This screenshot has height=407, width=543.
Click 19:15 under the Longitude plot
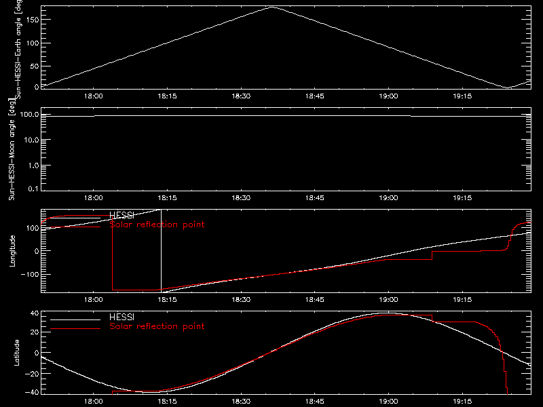[x=462, y=300]
